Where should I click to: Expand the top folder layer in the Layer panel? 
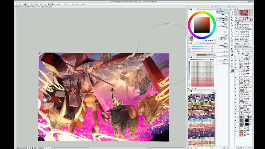240,57
